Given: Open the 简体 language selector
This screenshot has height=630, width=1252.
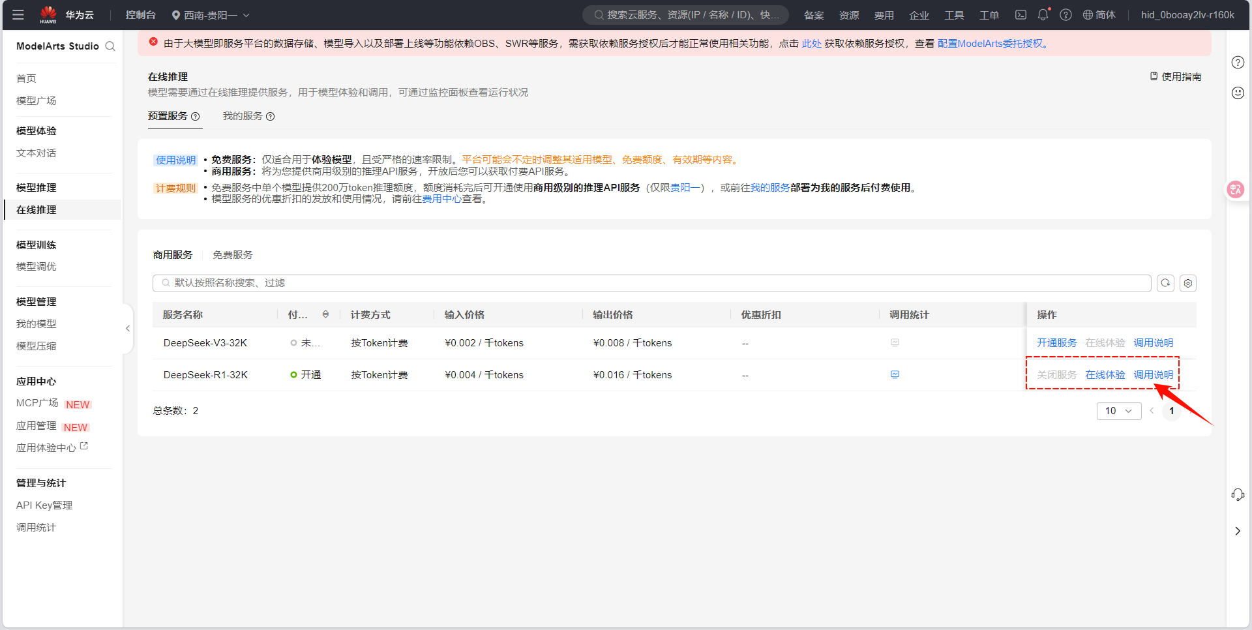Looking at the screenshot, I should point(1099,14).
